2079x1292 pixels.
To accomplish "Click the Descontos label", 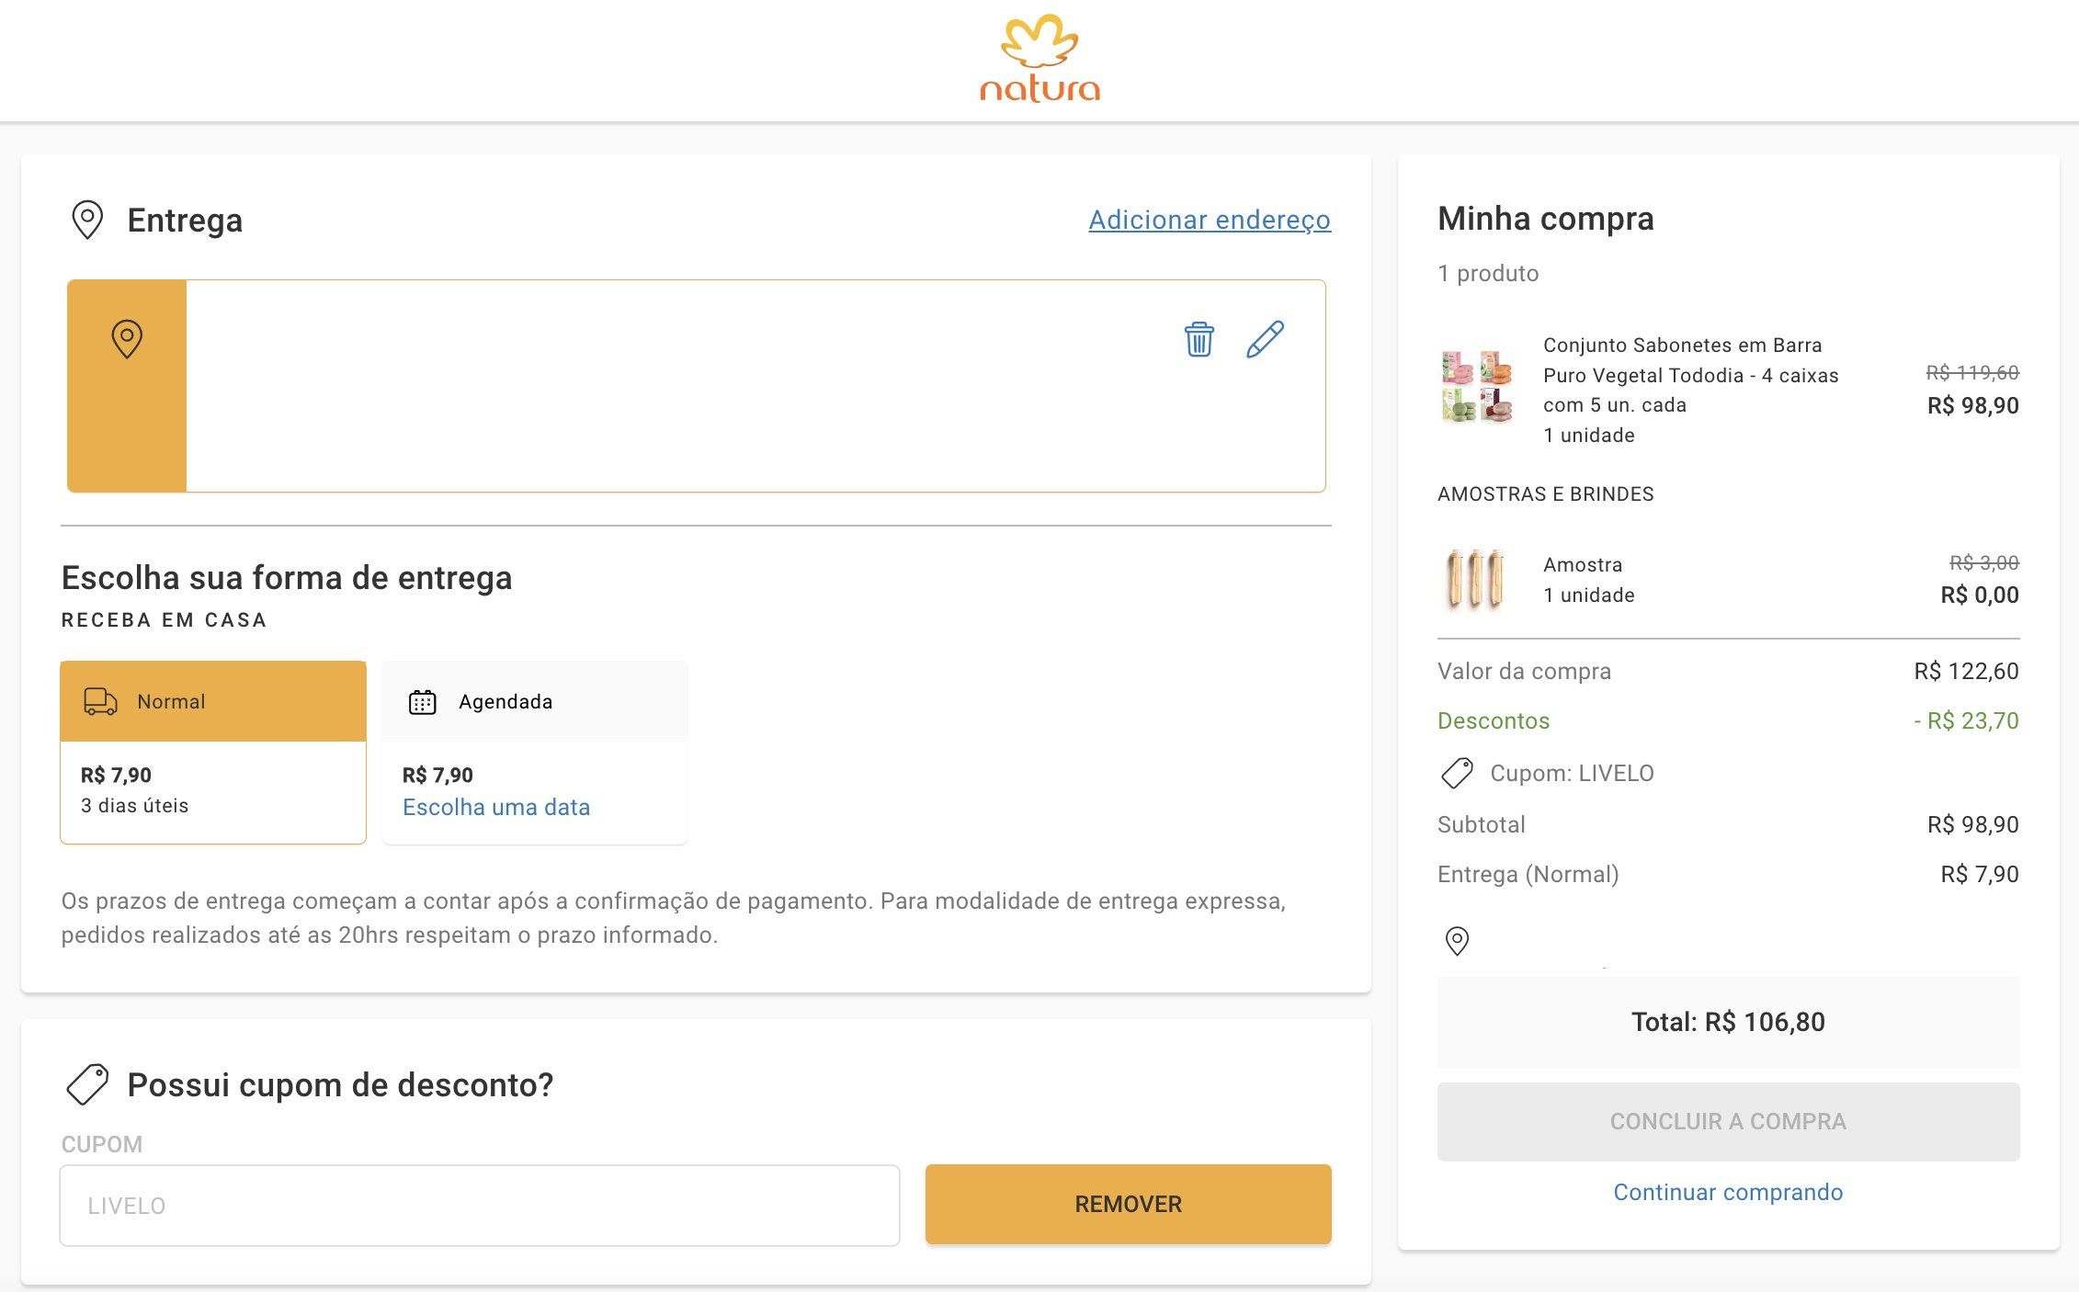I will [x=1494, y=720].
